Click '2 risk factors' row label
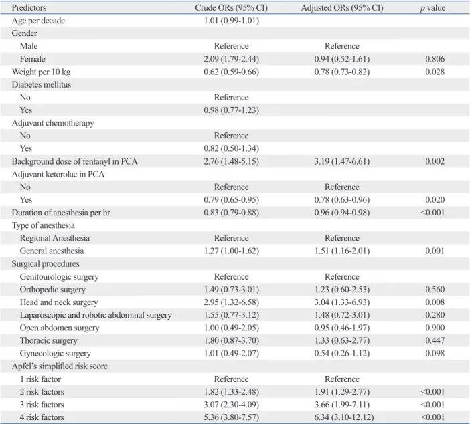 (42, 392)
